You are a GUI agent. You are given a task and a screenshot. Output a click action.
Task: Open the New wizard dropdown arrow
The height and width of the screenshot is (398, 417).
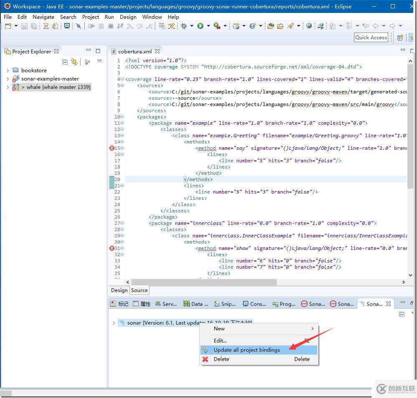tap(16, 26)
